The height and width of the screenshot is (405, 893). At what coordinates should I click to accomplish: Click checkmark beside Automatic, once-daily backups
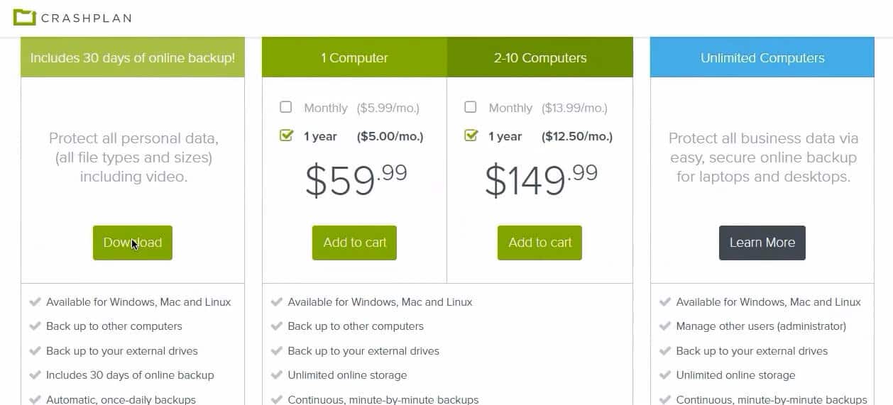pos(35,399)
